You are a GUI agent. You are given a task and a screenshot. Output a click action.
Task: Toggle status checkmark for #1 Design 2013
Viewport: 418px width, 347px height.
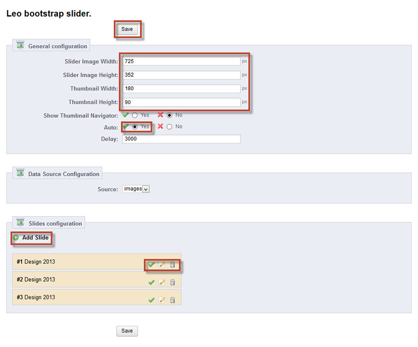tap(151, 265)
